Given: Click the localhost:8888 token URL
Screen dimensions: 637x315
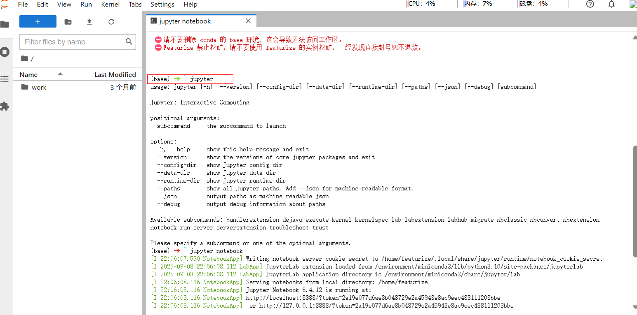Looking at the screenshot, I should (373, 298).
